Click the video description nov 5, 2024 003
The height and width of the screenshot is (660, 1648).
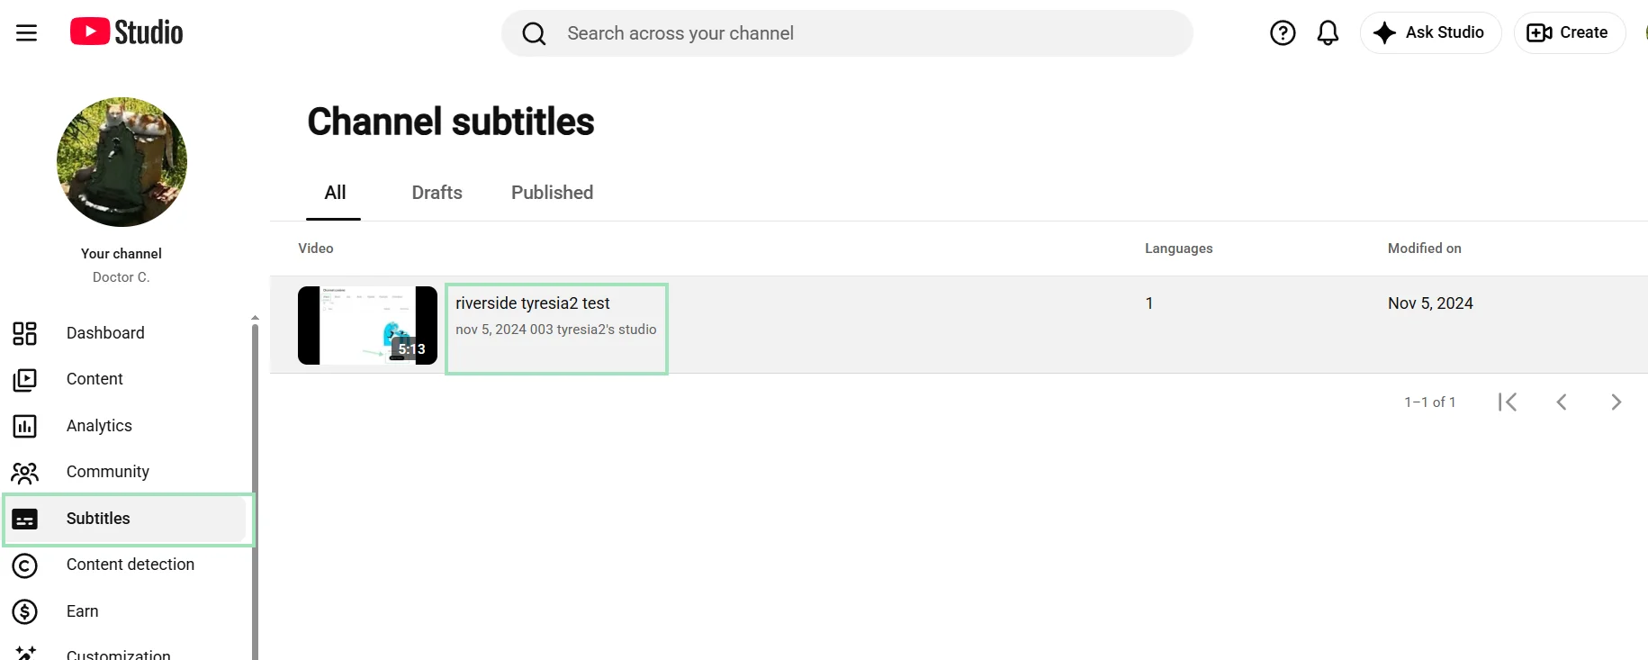click(x=555, y=330)
